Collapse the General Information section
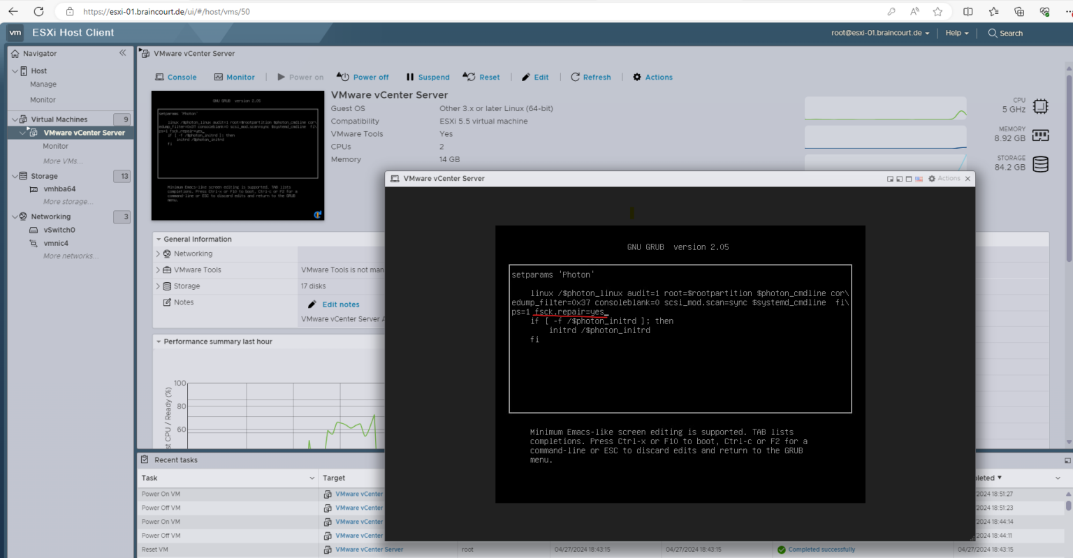This screenshot has height=558, width=1073. (159, 239)
